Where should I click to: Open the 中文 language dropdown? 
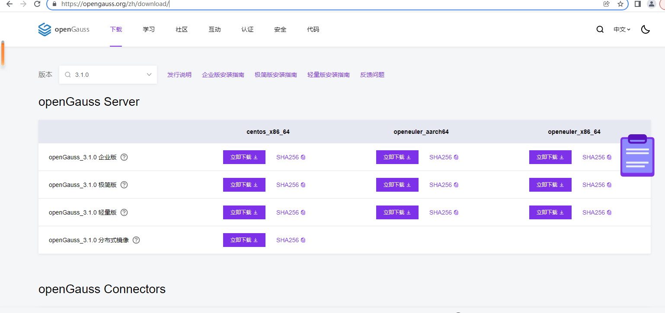622,29
